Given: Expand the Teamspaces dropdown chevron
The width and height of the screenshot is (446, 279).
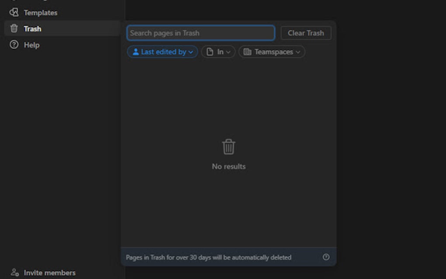Looking at the screenshot, I should (x=299, y=52).
